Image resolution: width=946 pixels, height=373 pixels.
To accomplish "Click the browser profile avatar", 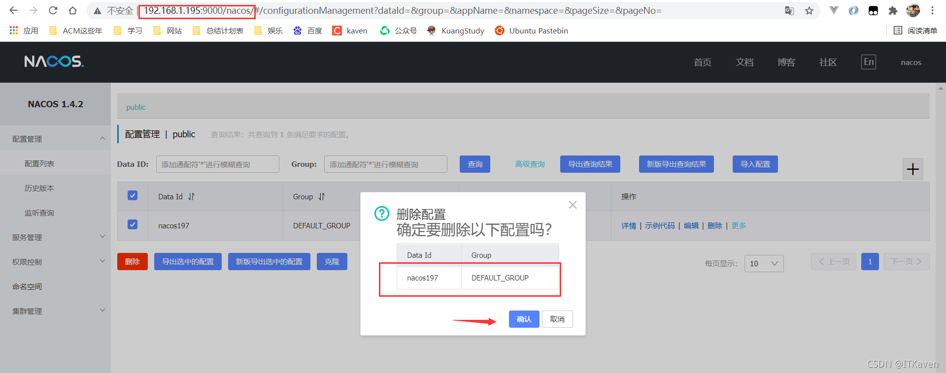I will click(x=913, y=10).
